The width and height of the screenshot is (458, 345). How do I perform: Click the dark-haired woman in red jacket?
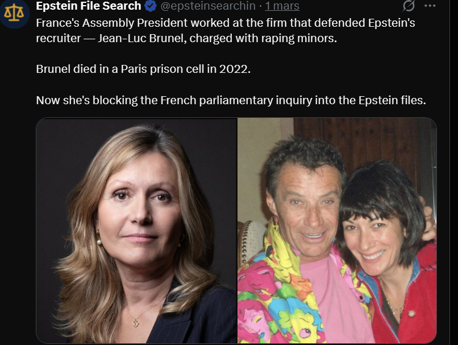coord(389,252)
